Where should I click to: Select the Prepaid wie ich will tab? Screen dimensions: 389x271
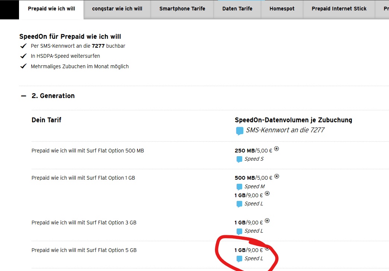pyautogui.click(x=51, y=9)
